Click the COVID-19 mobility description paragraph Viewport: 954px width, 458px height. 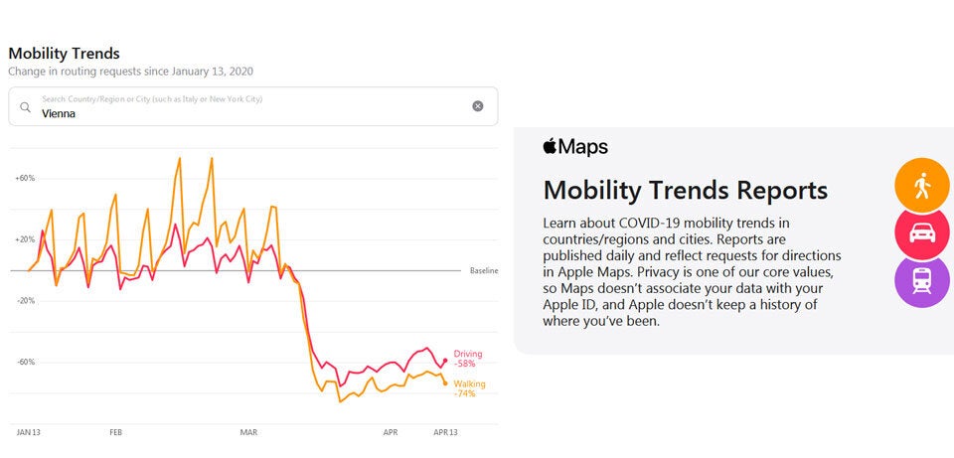point(696,271)
